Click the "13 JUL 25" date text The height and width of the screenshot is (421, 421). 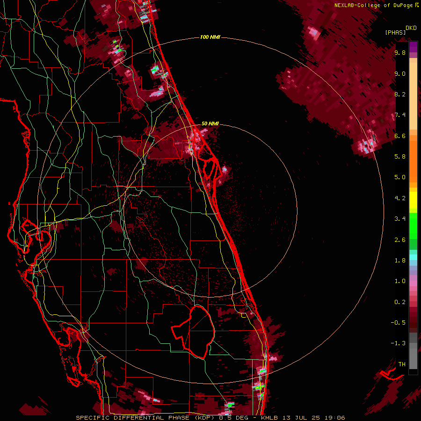click(301, 418)
